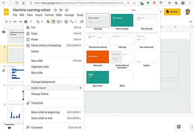Select Duplicate slide
Screen dimensions: 194x131
click(54, 67)
